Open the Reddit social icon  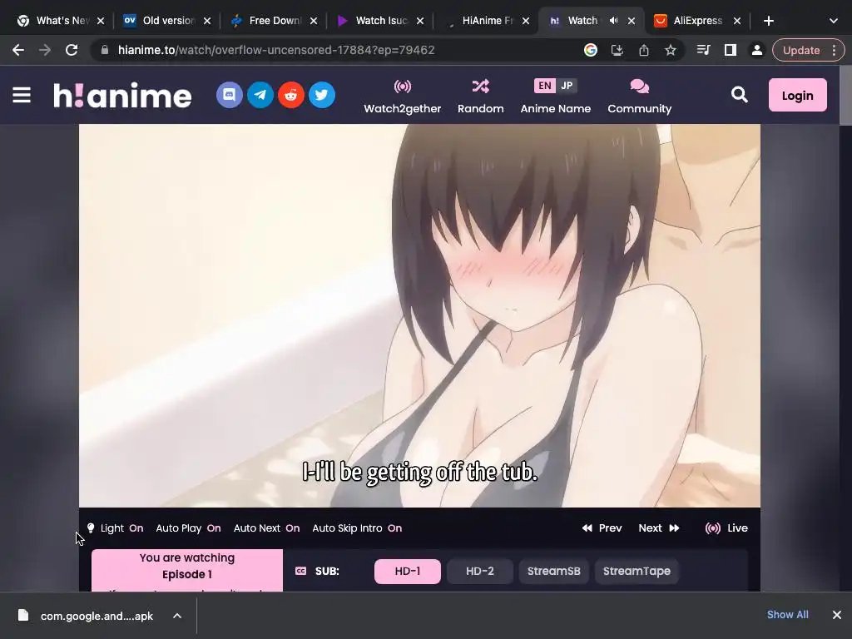(291, 95)
